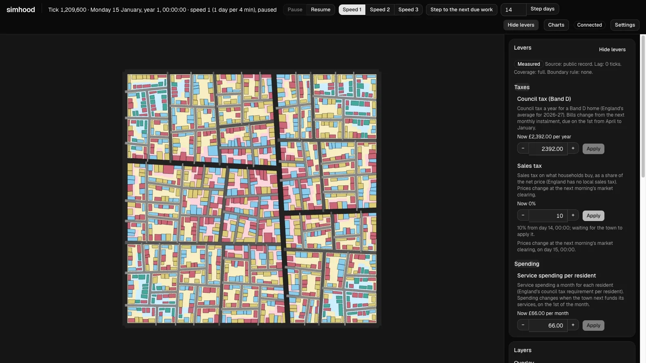
Task: Decrease Council tax with minus button
Action: (x=523, y=148)
